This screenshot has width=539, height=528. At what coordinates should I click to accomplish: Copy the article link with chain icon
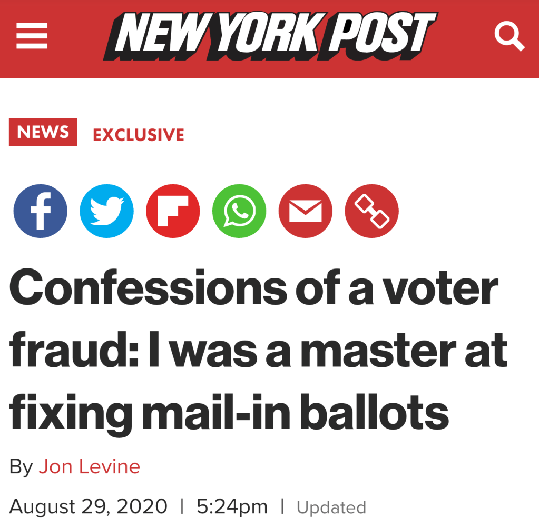pyautogui.click(x=371, y=211)
